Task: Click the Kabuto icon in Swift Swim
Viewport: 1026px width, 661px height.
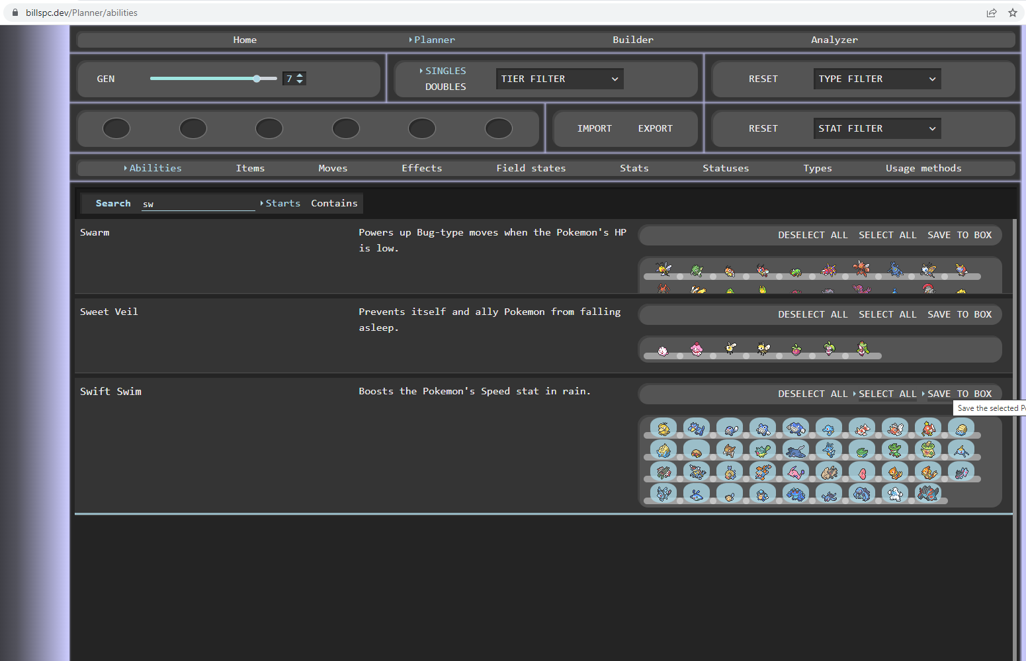Action: [x=697, y=450]
